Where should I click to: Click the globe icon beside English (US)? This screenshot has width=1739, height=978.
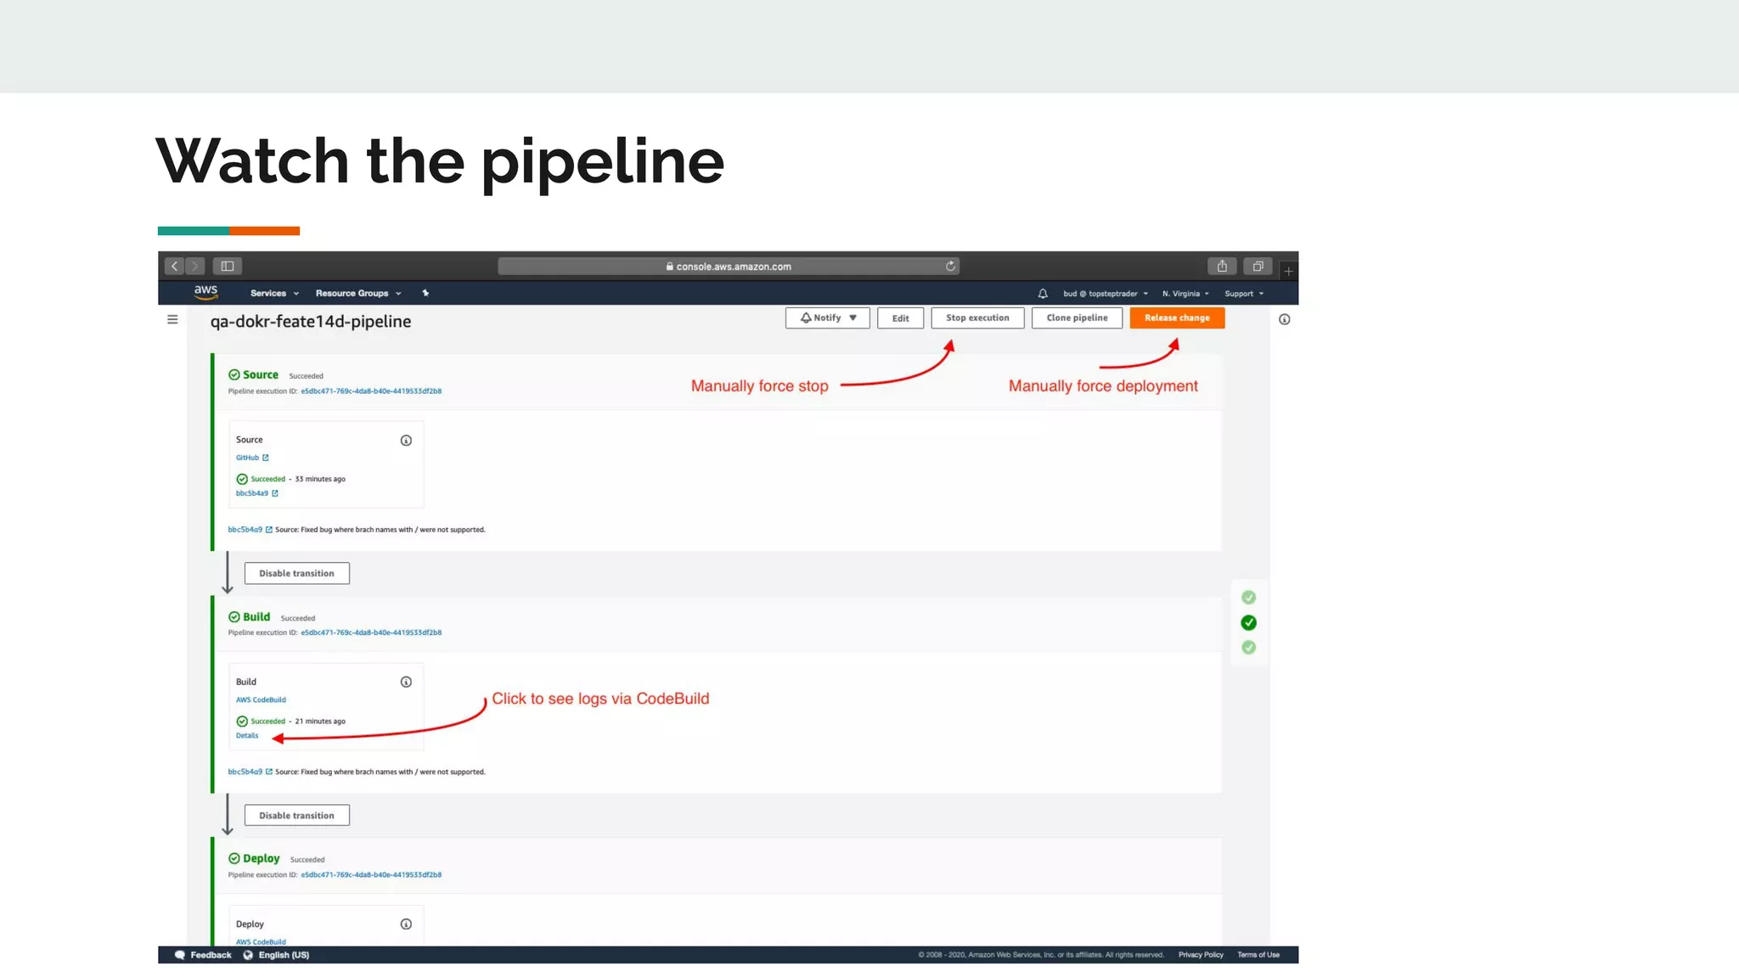pos(248,955)
